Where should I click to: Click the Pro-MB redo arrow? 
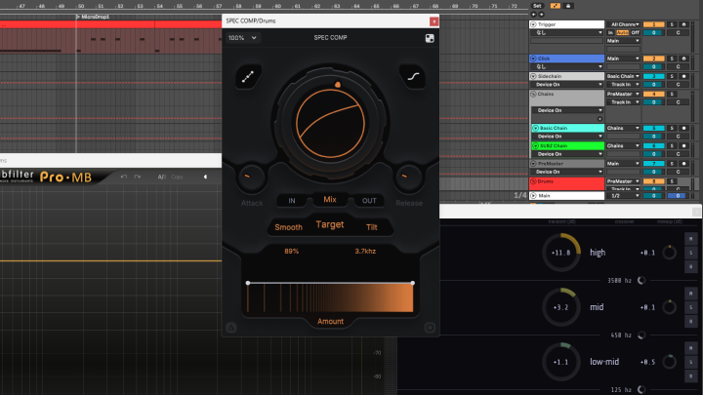[138, 177]
